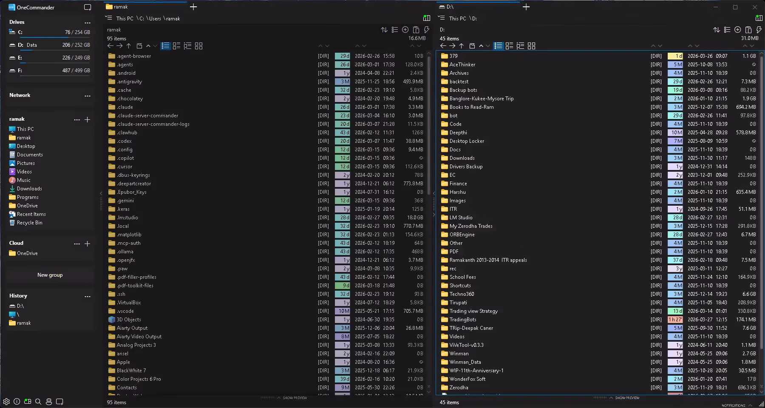
Task: Open settings via the bottom-left gear icon
Action: pos(6,401)
